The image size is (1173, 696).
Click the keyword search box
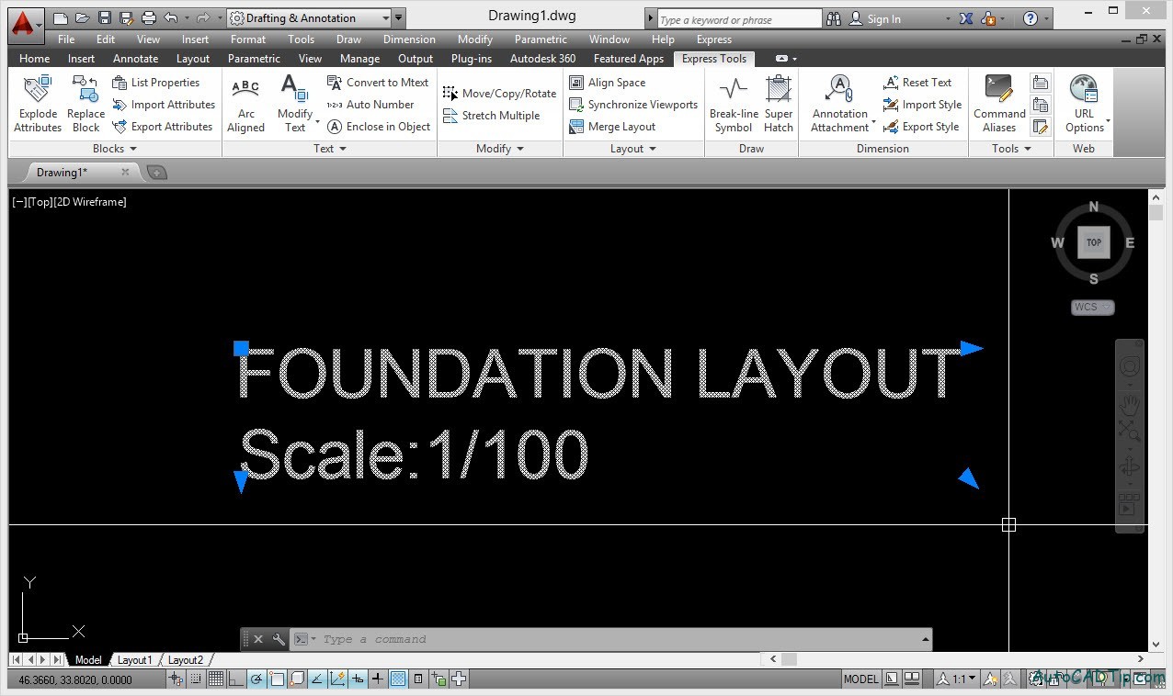(739, 19)
